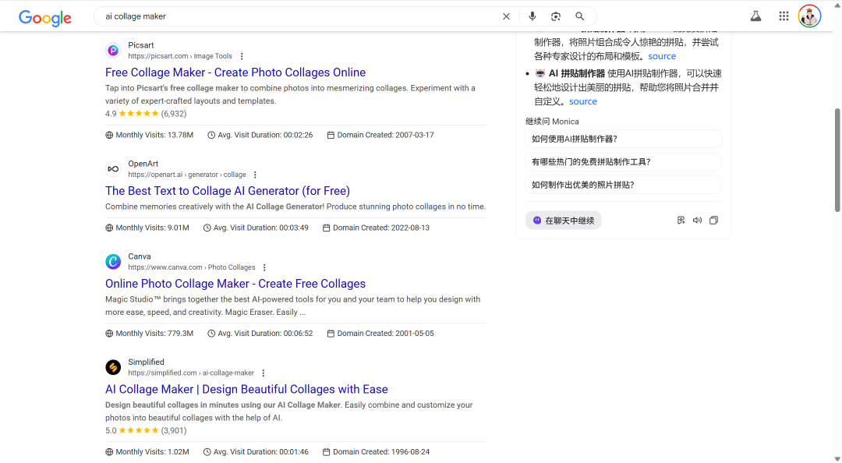Viewport: 842px width, 463px height.
Task: Click the Picsart site name
Action: coord(140,46)
